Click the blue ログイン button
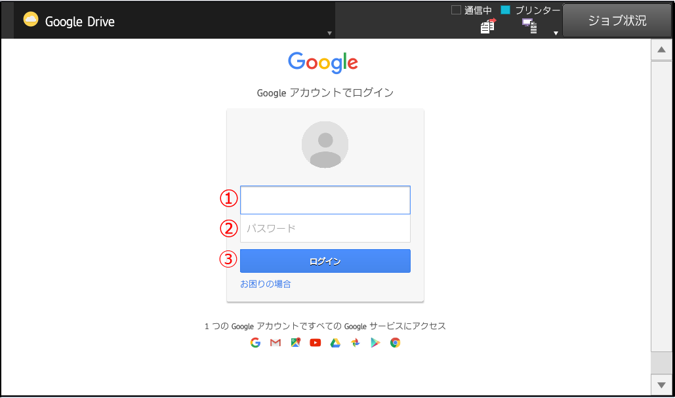 (x=325, y=261)
